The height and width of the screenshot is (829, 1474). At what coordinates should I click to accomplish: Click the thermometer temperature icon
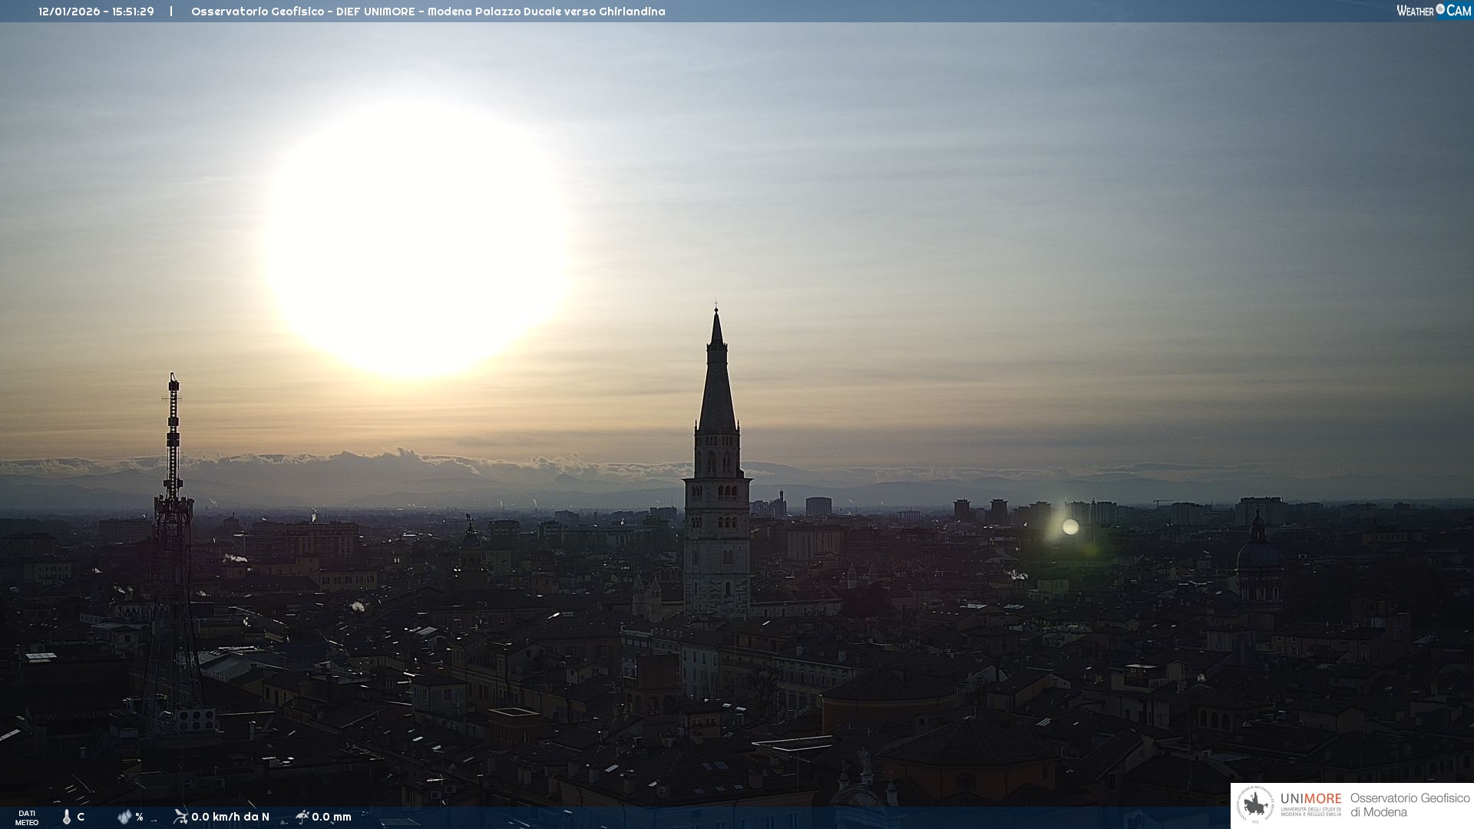click(x=67, y=817)
